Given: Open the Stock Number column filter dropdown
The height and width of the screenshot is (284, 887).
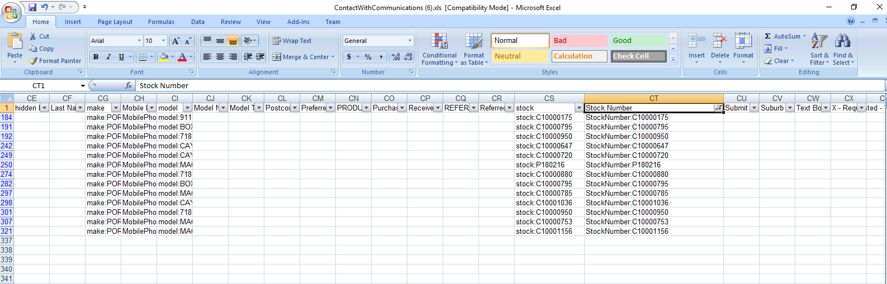Looking at the screenshot, I should (718, 108).
